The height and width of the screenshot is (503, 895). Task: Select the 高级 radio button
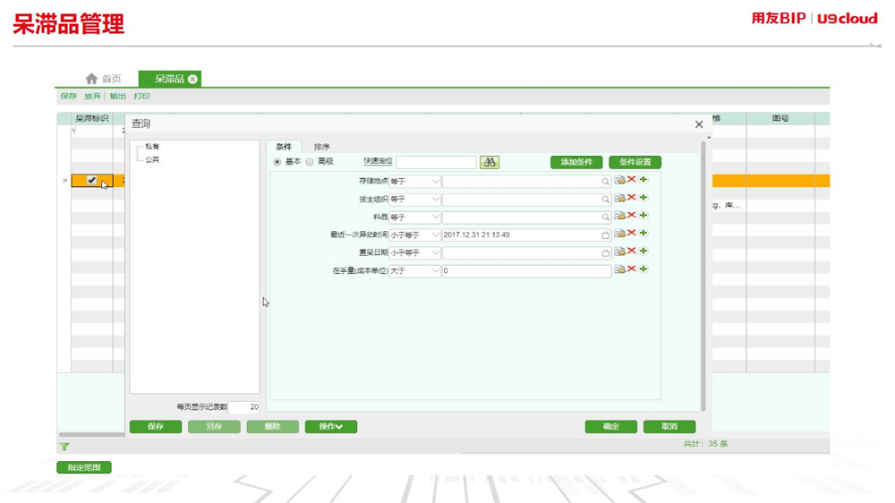pos(310,162)
